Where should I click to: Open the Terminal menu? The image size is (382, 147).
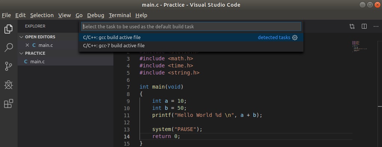(120, 15)
